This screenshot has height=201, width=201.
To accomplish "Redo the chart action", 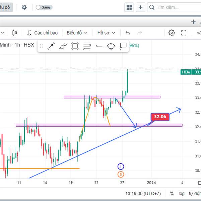I will [139, 33].
